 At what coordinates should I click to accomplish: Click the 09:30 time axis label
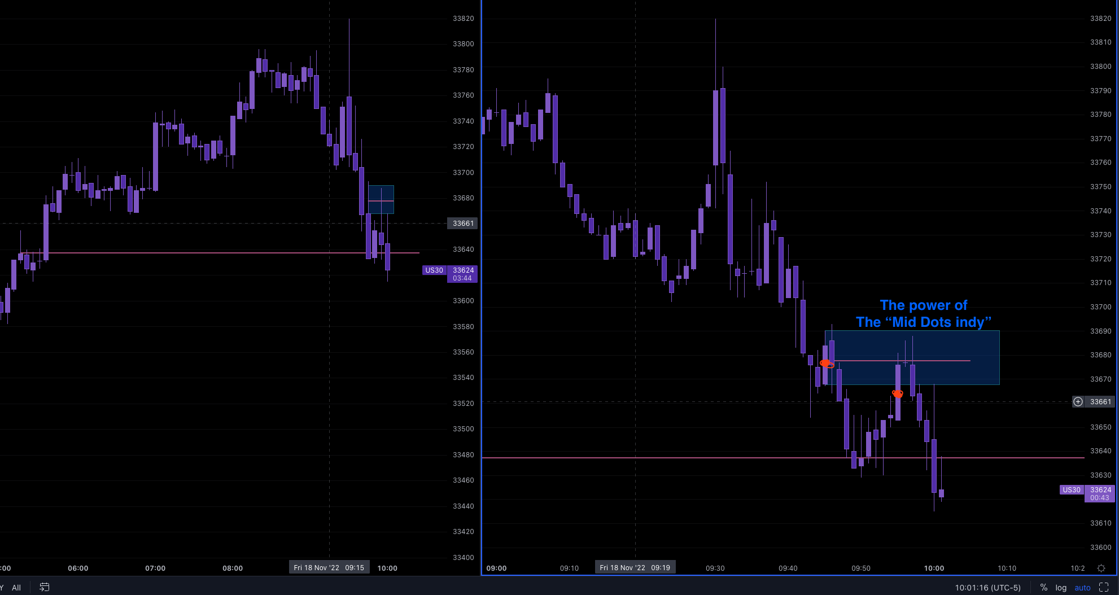coord(715,568)
